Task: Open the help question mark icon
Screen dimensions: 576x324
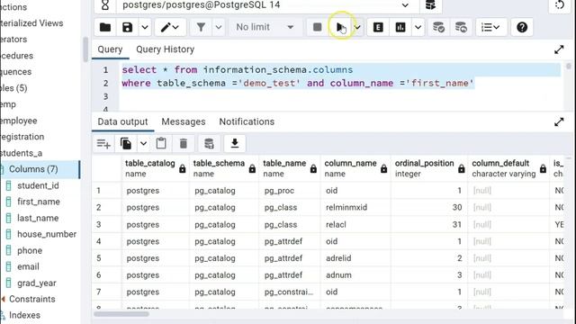Action: tap(522, 27)
